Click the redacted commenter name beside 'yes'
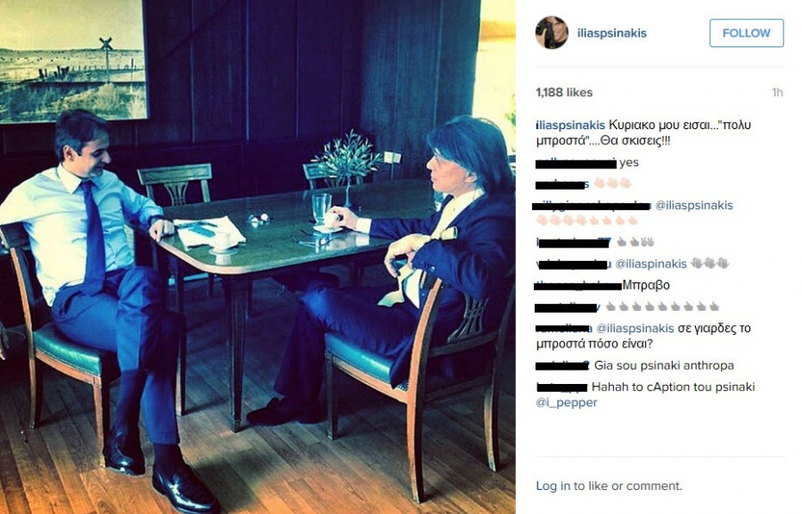This screenshot has height=514, width=802. coord(576,164)
